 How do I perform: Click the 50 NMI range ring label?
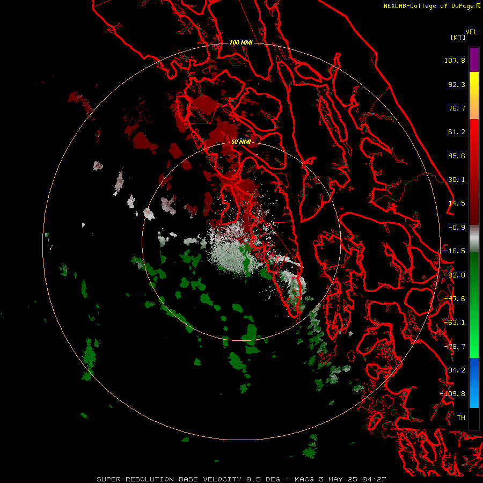[241, 142]
